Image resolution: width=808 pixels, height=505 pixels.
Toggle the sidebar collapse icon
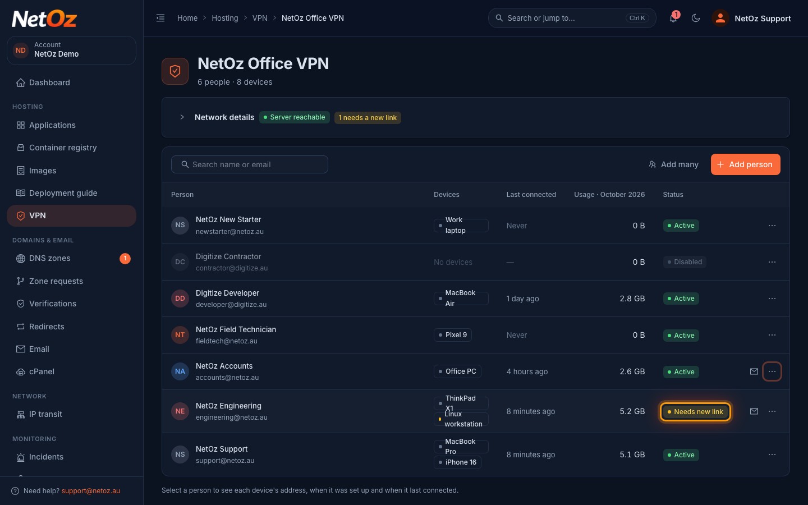[x=160, y=18]
